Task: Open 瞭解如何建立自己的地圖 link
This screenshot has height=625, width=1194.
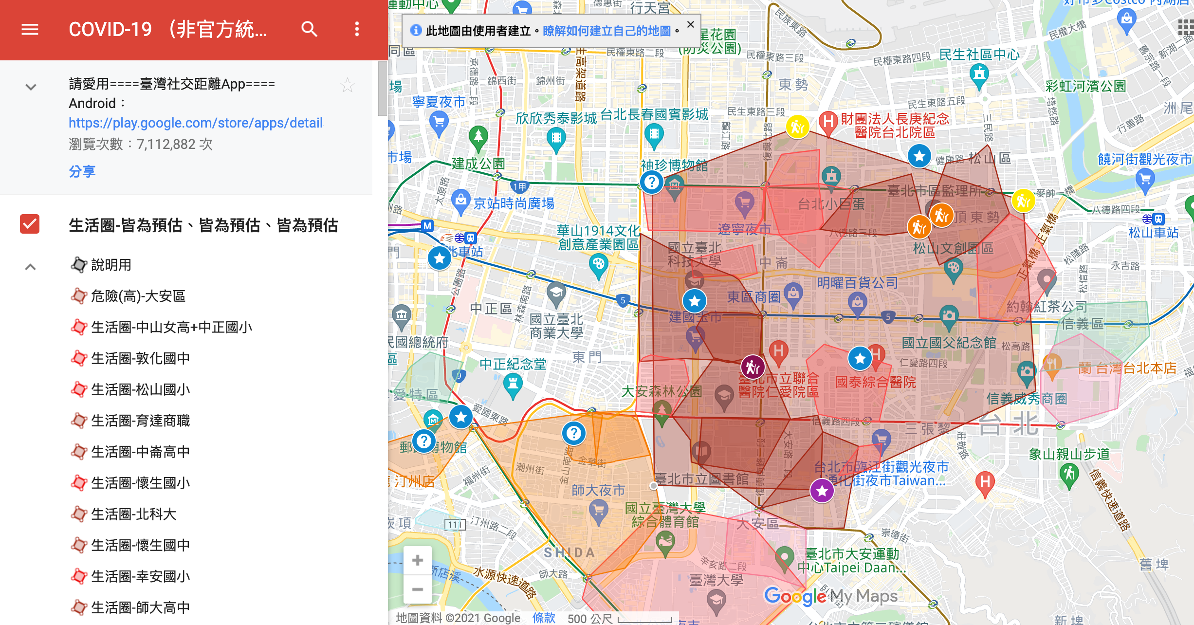Action: coord(606,31)
